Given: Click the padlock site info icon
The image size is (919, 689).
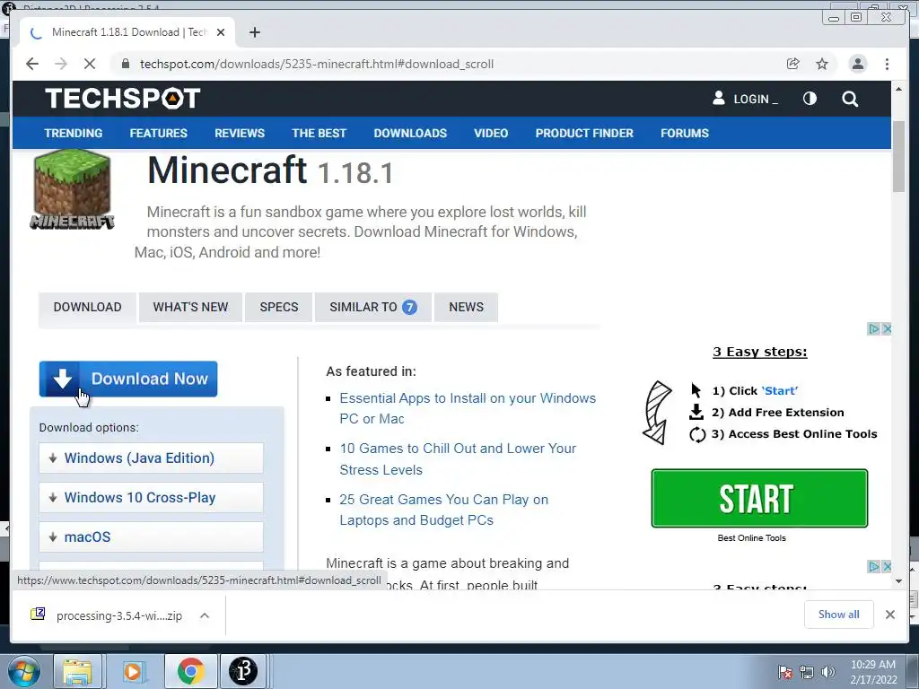Looking at the screenshot, I should coord(126,64).
